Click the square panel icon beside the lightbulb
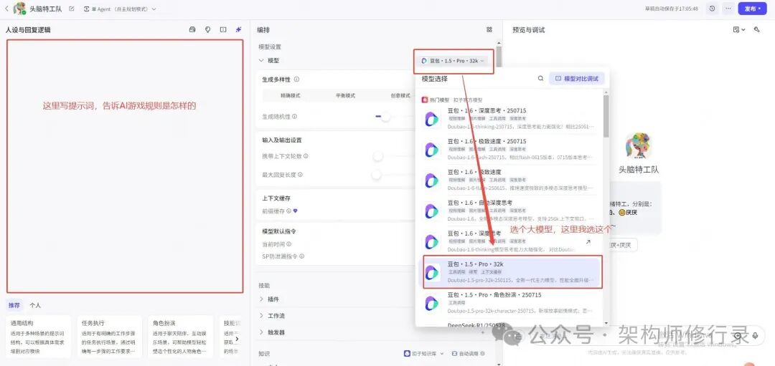Screen dimensions: 775x366 pos(223,29)
